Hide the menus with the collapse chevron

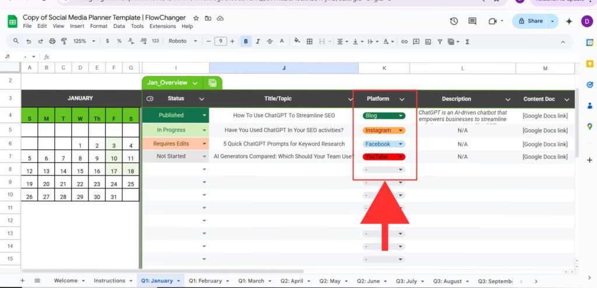563,41
